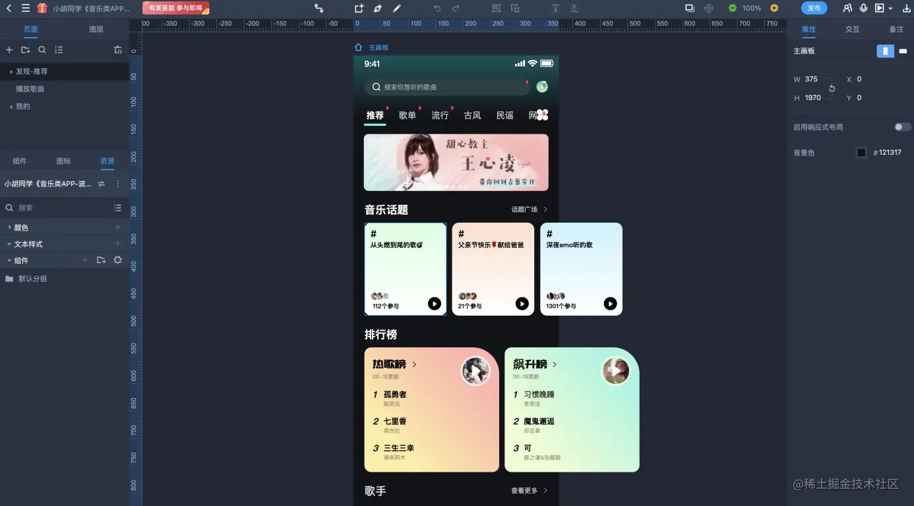The width and height of the screenshot is (914, 506).
Task: Open the hamburger menu icon
Action: tap(26, 9)
